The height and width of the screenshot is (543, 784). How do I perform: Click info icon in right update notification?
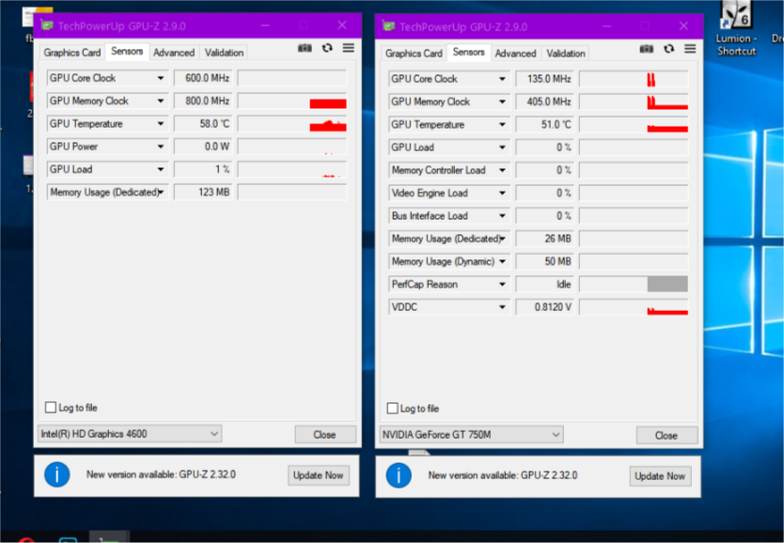pyautogui.click(x=399, y=475)
